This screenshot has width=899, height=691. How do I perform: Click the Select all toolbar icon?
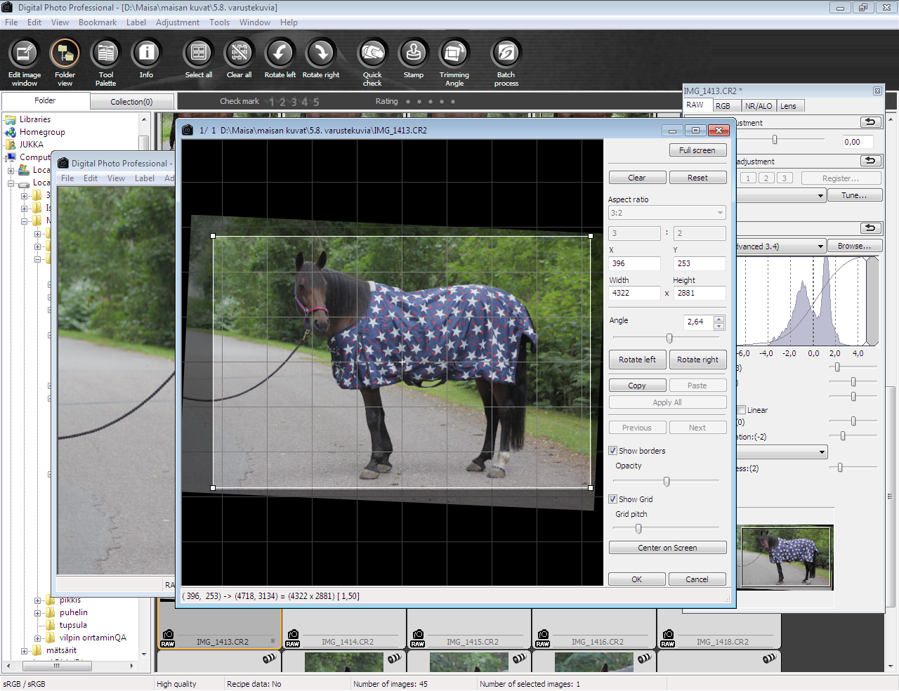click(199, 53)
